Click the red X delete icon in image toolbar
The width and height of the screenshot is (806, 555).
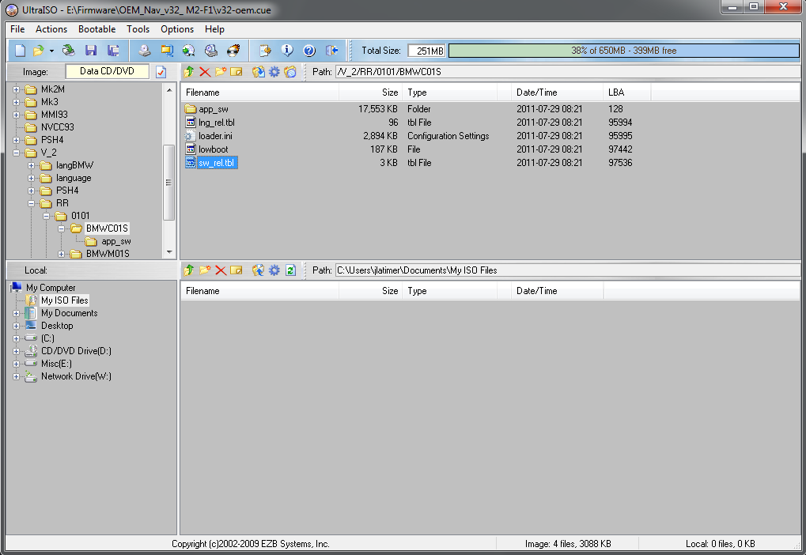coord(205,72)
